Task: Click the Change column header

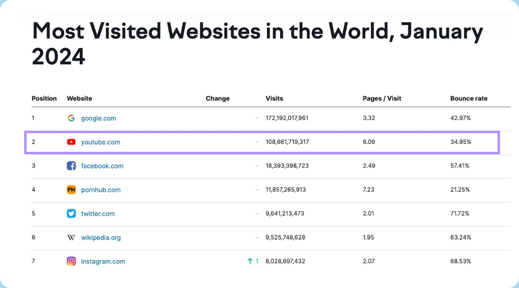Action: pos(218,98)
